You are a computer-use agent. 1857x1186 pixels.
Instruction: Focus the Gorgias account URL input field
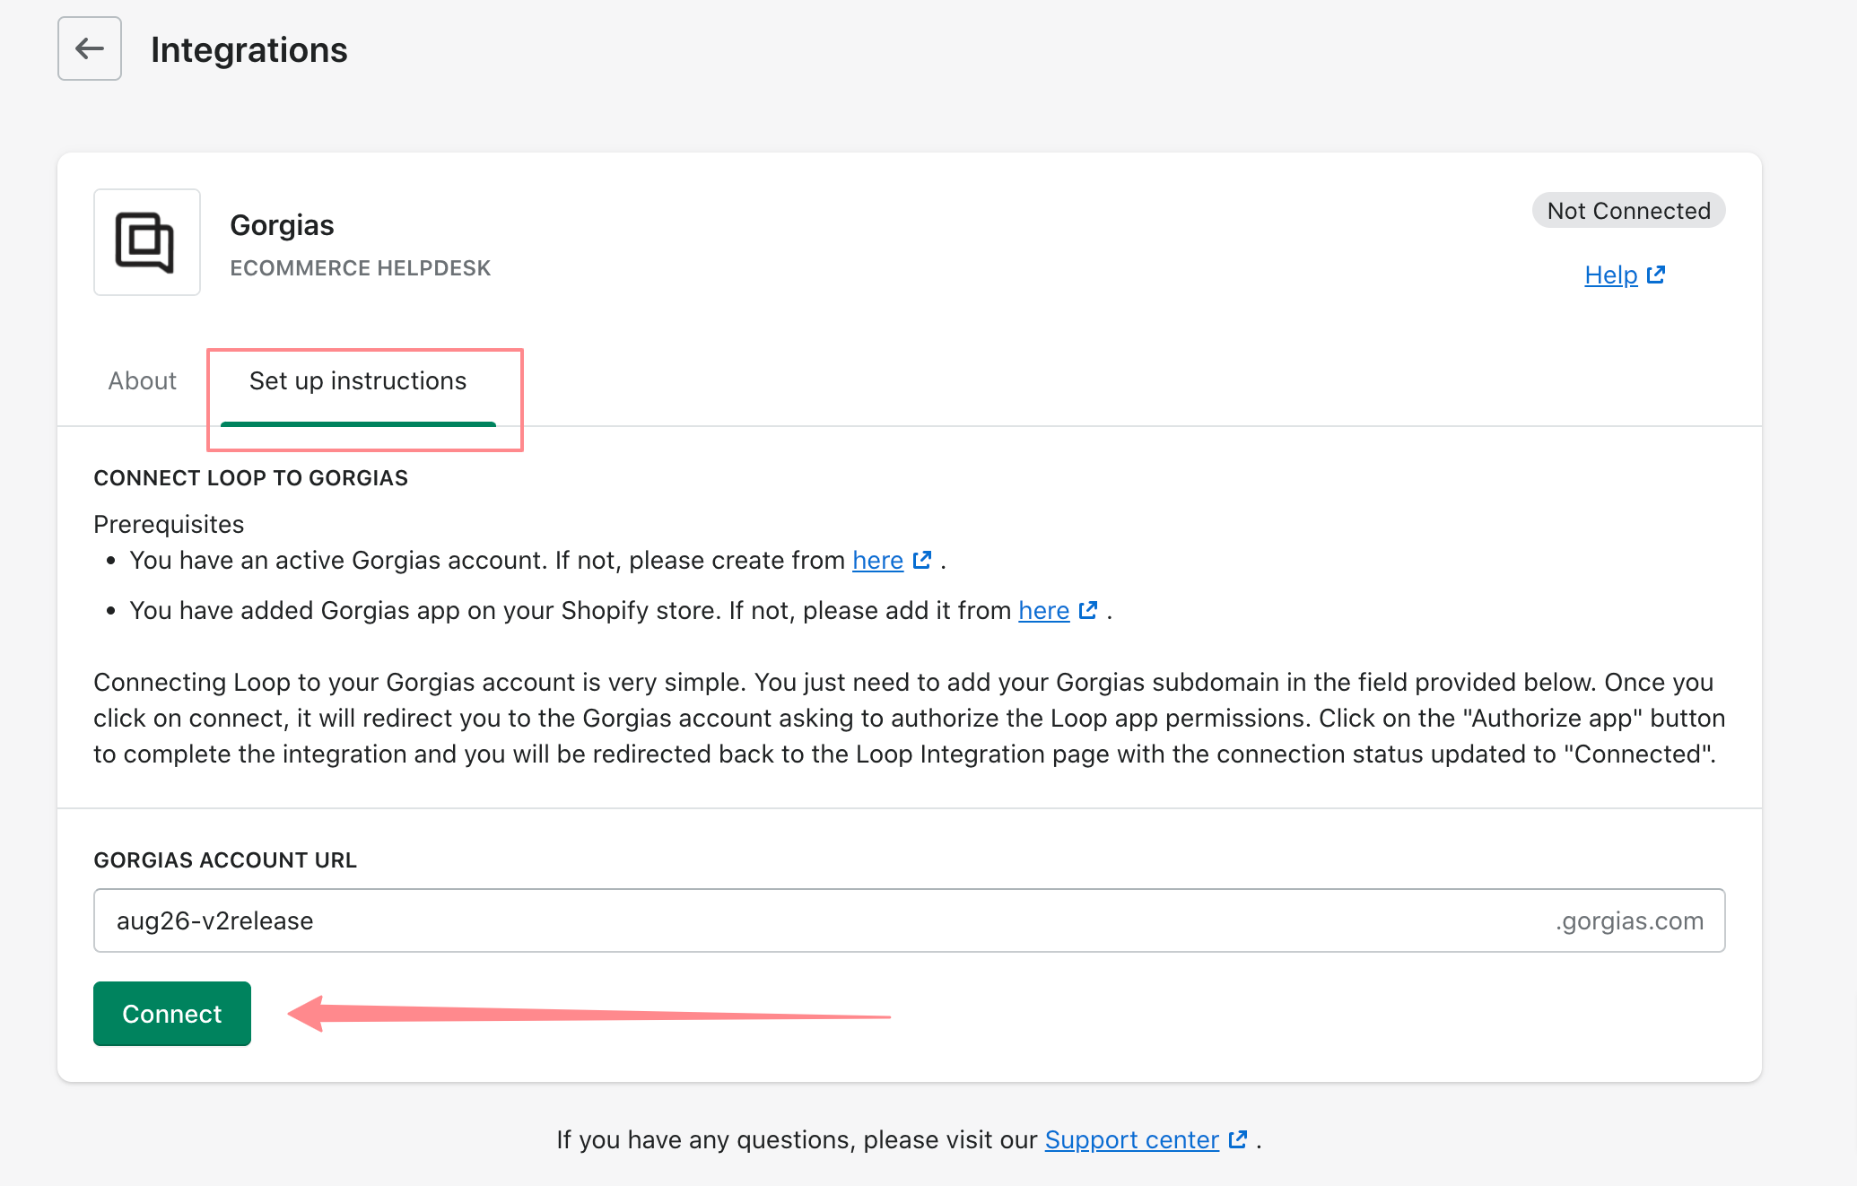(909, 920)
